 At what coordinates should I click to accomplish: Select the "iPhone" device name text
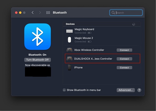[78, 67]
